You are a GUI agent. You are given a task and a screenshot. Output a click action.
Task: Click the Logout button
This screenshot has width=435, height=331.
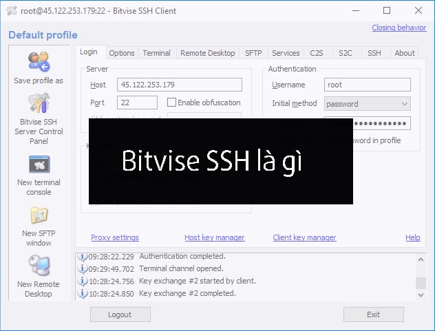[120, 314]
